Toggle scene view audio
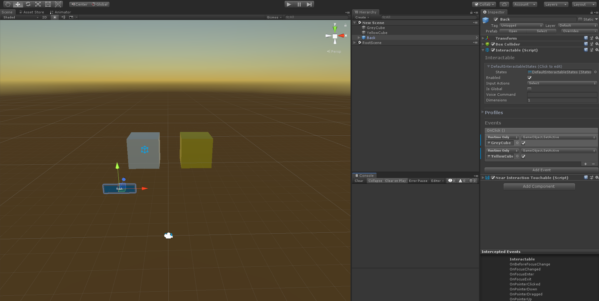The image size is (599, 301). pyautogui.click(x=62, y=17)
